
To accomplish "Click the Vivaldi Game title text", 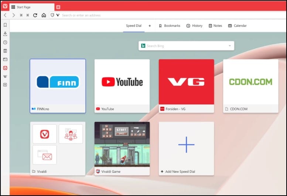I will coord(111,172).
